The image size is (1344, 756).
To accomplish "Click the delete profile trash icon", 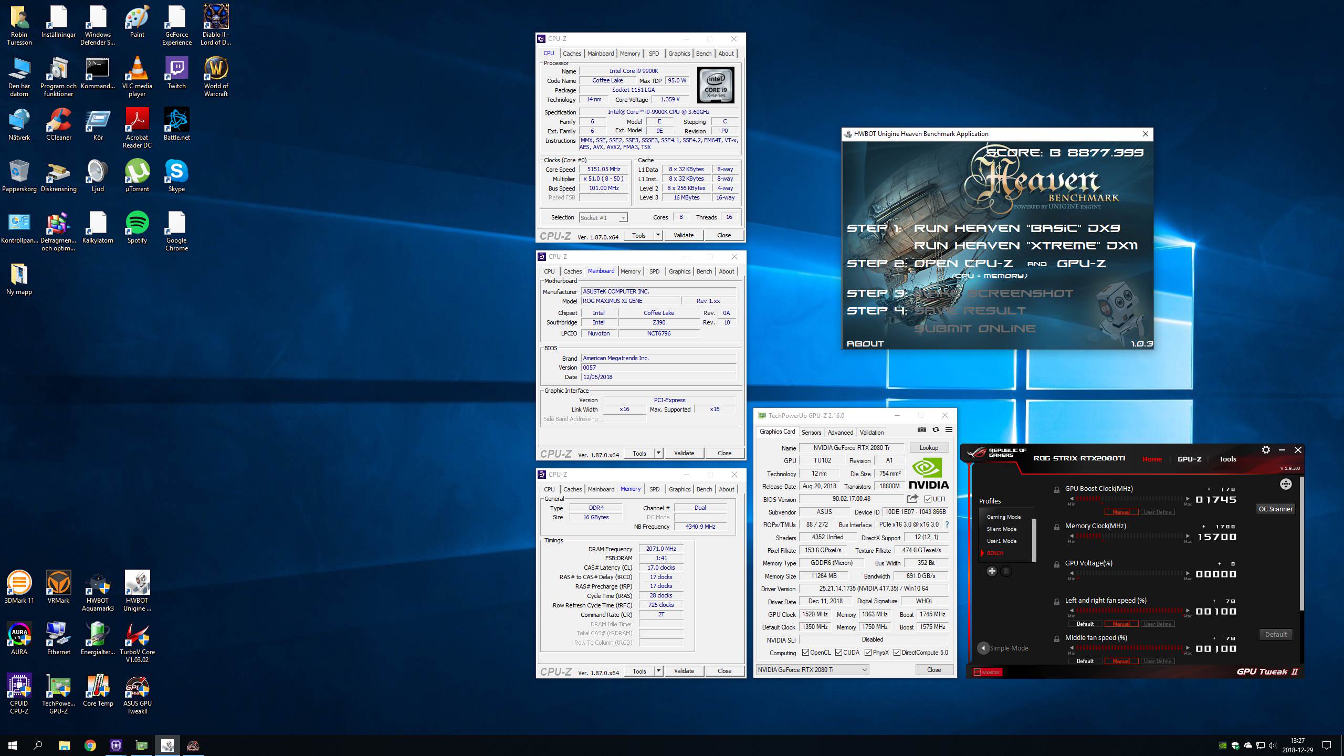I will click(1006, 571).
